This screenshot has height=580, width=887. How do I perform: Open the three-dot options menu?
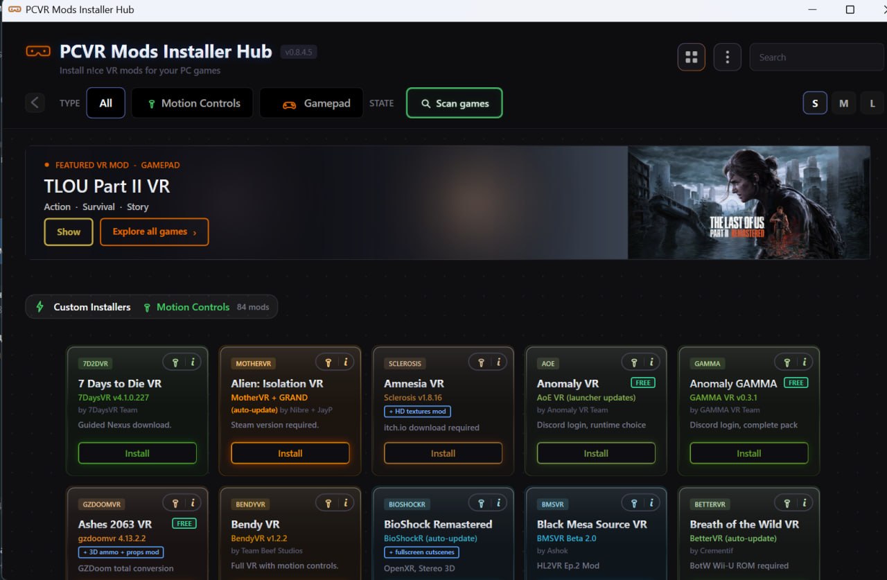(727, 58)
